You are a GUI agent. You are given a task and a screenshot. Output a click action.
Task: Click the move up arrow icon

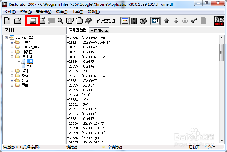point(167,21)
